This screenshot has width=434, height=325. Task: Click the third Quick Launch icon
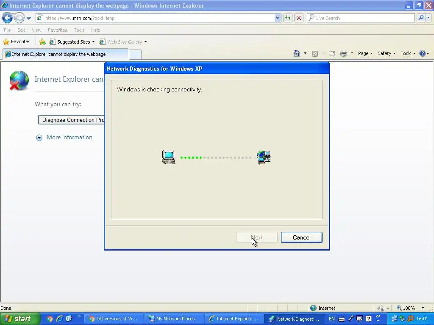click(69, 319)
